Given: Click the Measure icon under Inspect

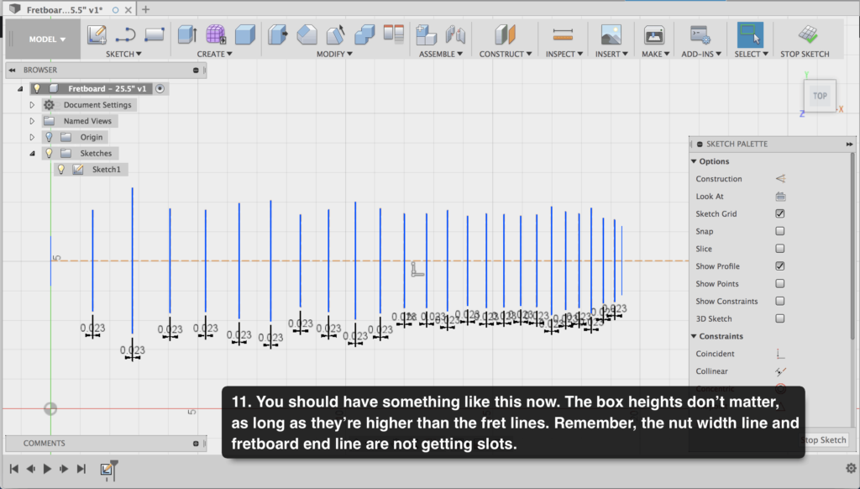Looking at the screenshot, I should click(x=562, y=34).
